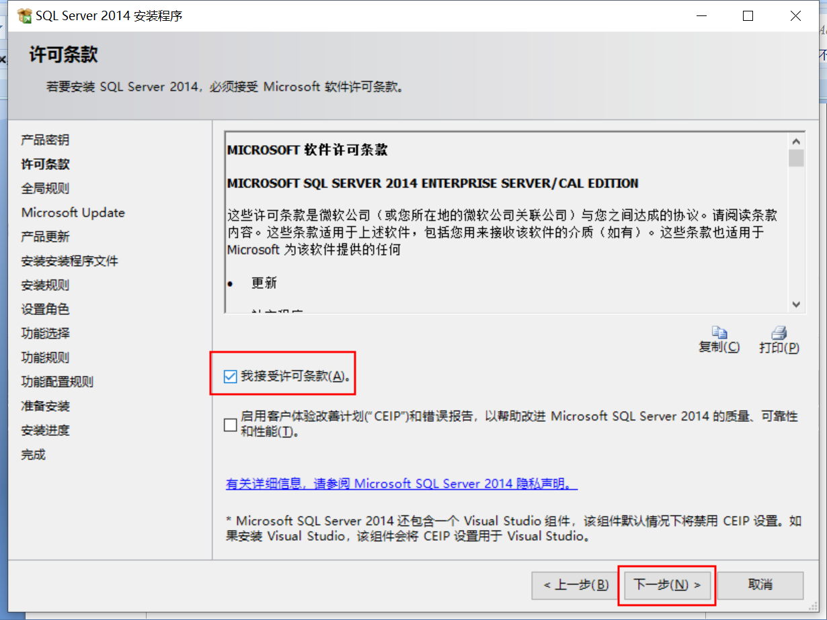Select the Microsoft Update step in the sidebar
The height and width of the screenshot is (620, 827).
(73, 212)
